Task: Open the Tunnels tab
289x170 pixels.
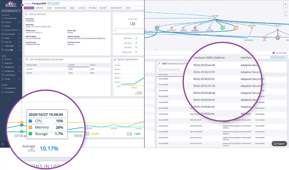Action: coord(93,8)
